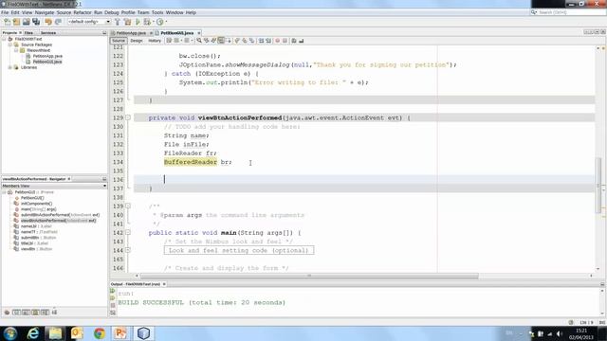Click the Open Project toolbar icon
The image size is (607, 341).
click(x=27, y=22)
